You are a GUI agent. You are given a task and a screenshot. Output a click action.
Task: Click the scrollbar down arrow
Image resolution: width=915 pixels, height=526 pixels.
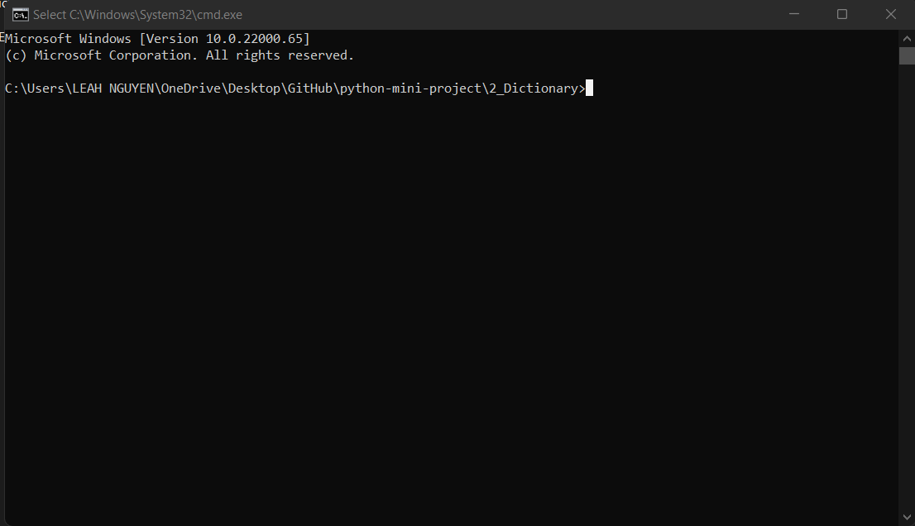(x=907, y=517)
